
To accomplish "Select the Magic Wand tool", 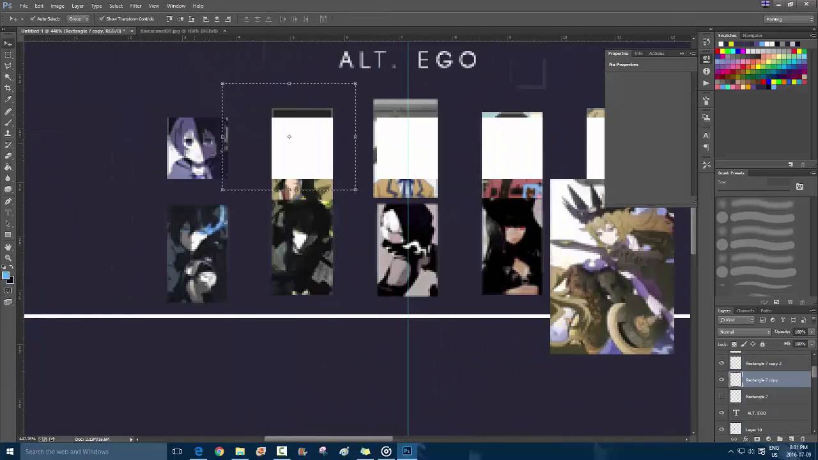I will pos(8,77).
